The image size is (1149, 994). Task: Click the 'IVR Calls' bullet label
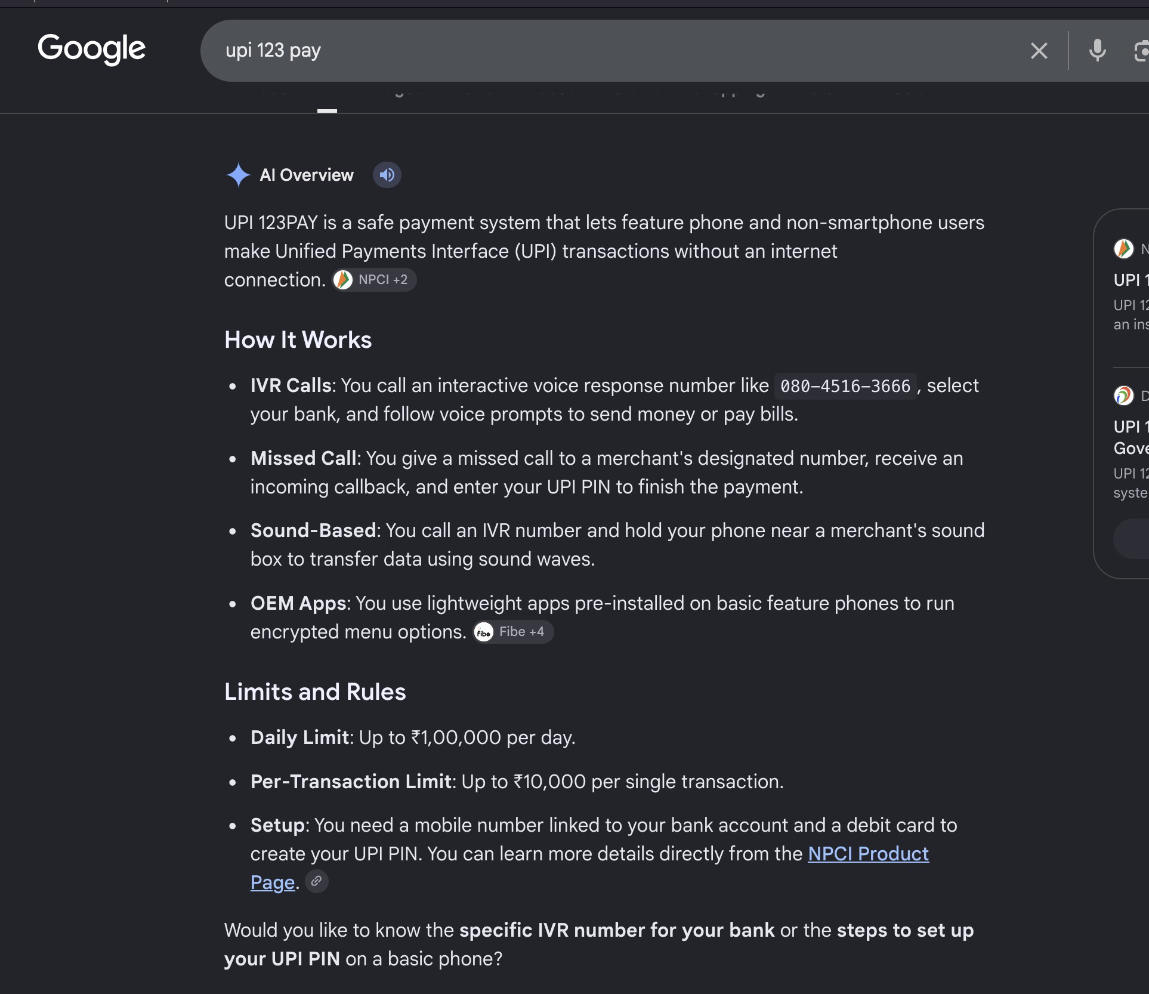point(291,385)
